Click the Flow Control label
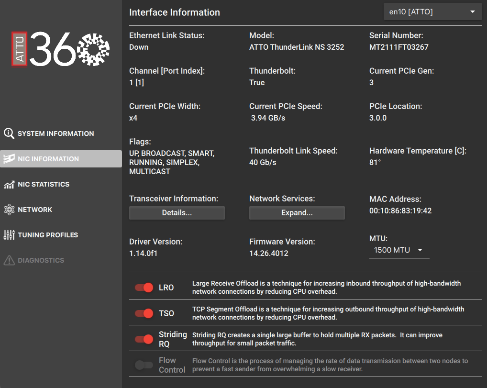 [172, 365]
